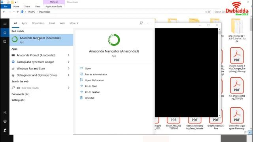Viewport: 253px width, 142px height.
Task: Select Anaconda Prompt (Anaconda3) app result
Action: point(36,55)
